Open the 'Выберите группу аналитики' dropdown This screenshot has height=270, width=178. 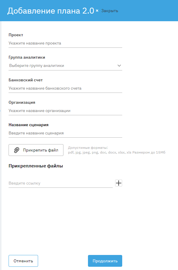tap(62, 66)
